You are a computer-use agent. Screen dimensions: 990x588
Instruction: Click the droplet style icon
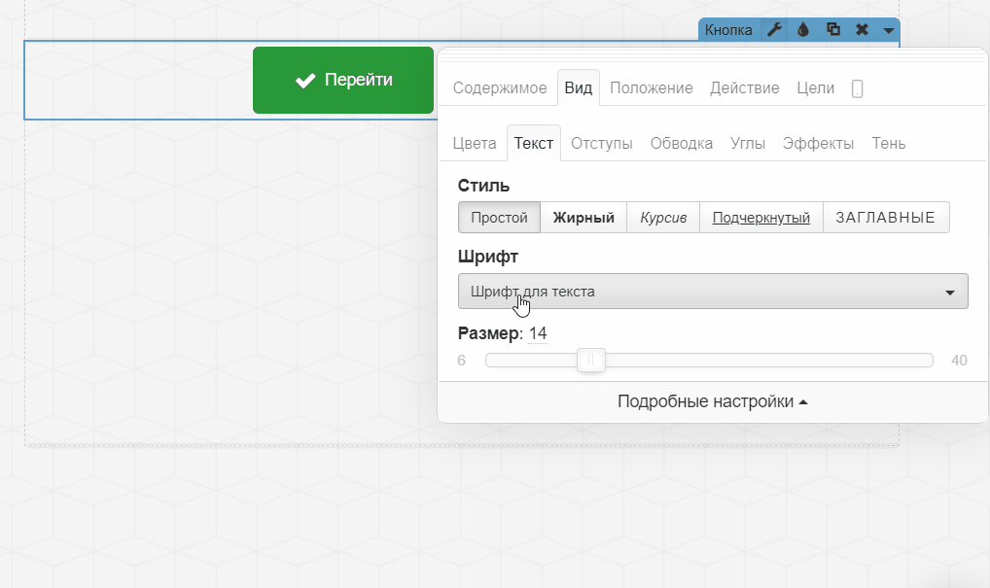pyautogui.click(x=803, y=29)
